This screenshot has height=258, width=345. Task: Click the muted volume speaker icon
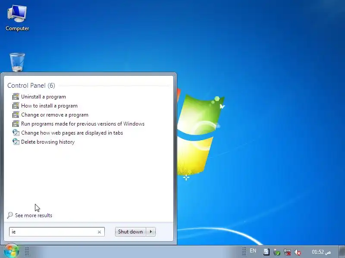298,252
